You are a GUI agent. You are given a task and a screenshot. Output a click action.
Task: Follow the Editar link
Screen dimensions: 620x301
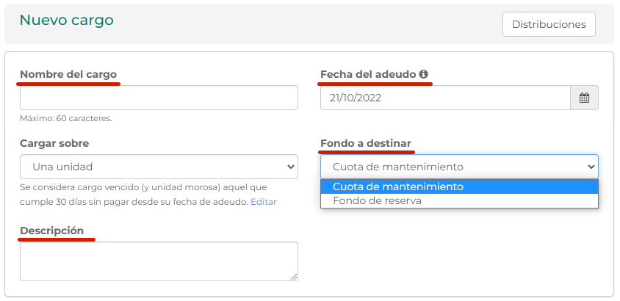click(264, 201)
